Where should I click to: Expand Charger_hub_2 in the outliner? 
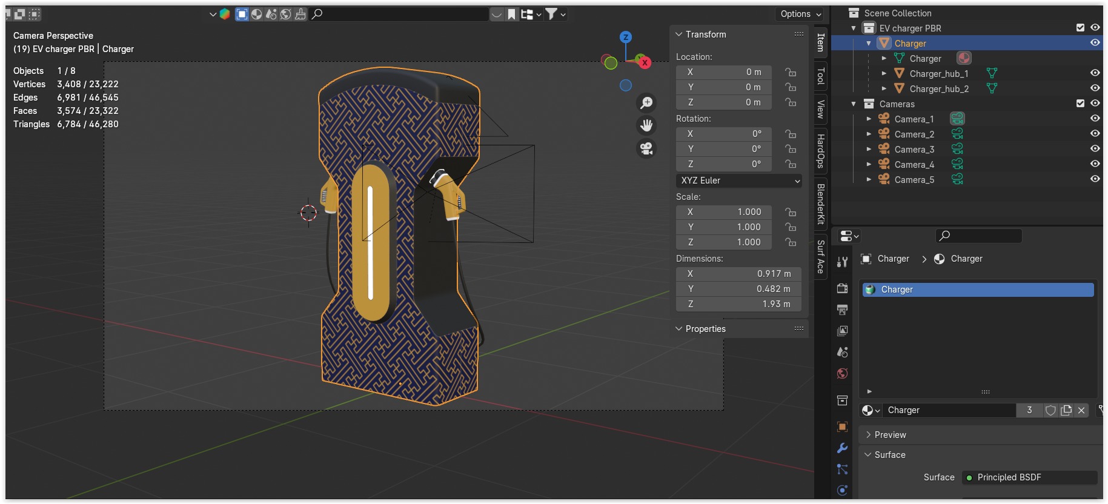(884, 89)
